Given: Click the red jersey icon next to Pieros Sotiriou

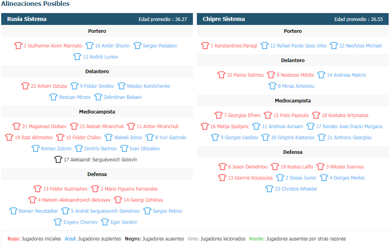Looking at the screenshot, I should click(221, 75).
